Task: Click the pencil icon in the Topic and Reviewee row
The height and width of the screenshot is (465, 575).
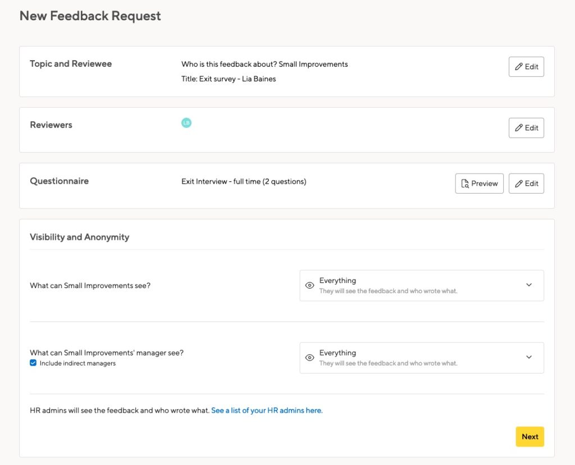Action: pos(518,66)
